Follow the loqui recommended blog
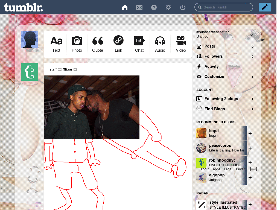This screenshot has height=210, width=280. tap(250, 133)
